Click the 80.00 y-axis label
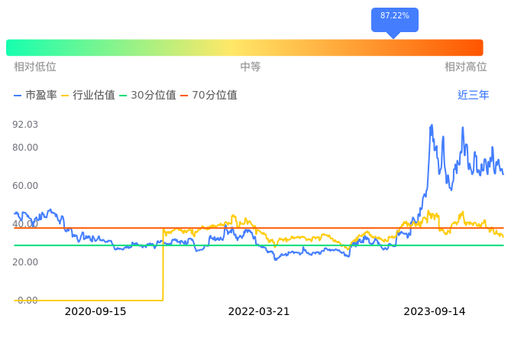Viewport: 524px width, 338px height. click(x=25, y=148)
